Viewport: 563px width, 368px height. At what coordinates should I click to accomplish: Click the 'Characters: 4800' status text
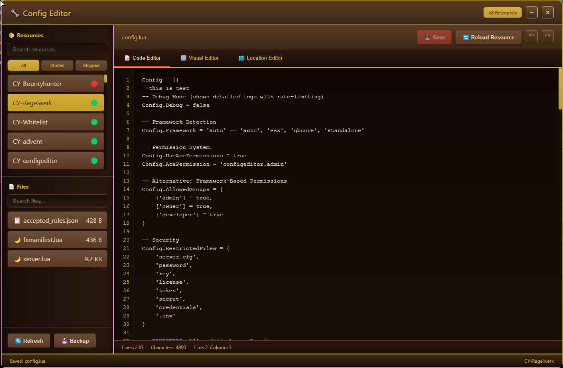[169, 348]
